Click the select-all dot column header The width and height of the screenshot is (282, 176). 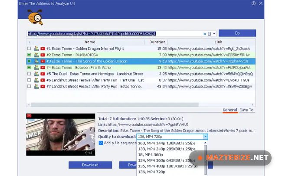click(30, 42)
